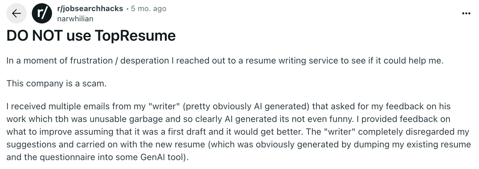Click the paragraph starting 'In a moment of frustration'
The height and width of the screenshot is (169, 479).
[225, 61]
